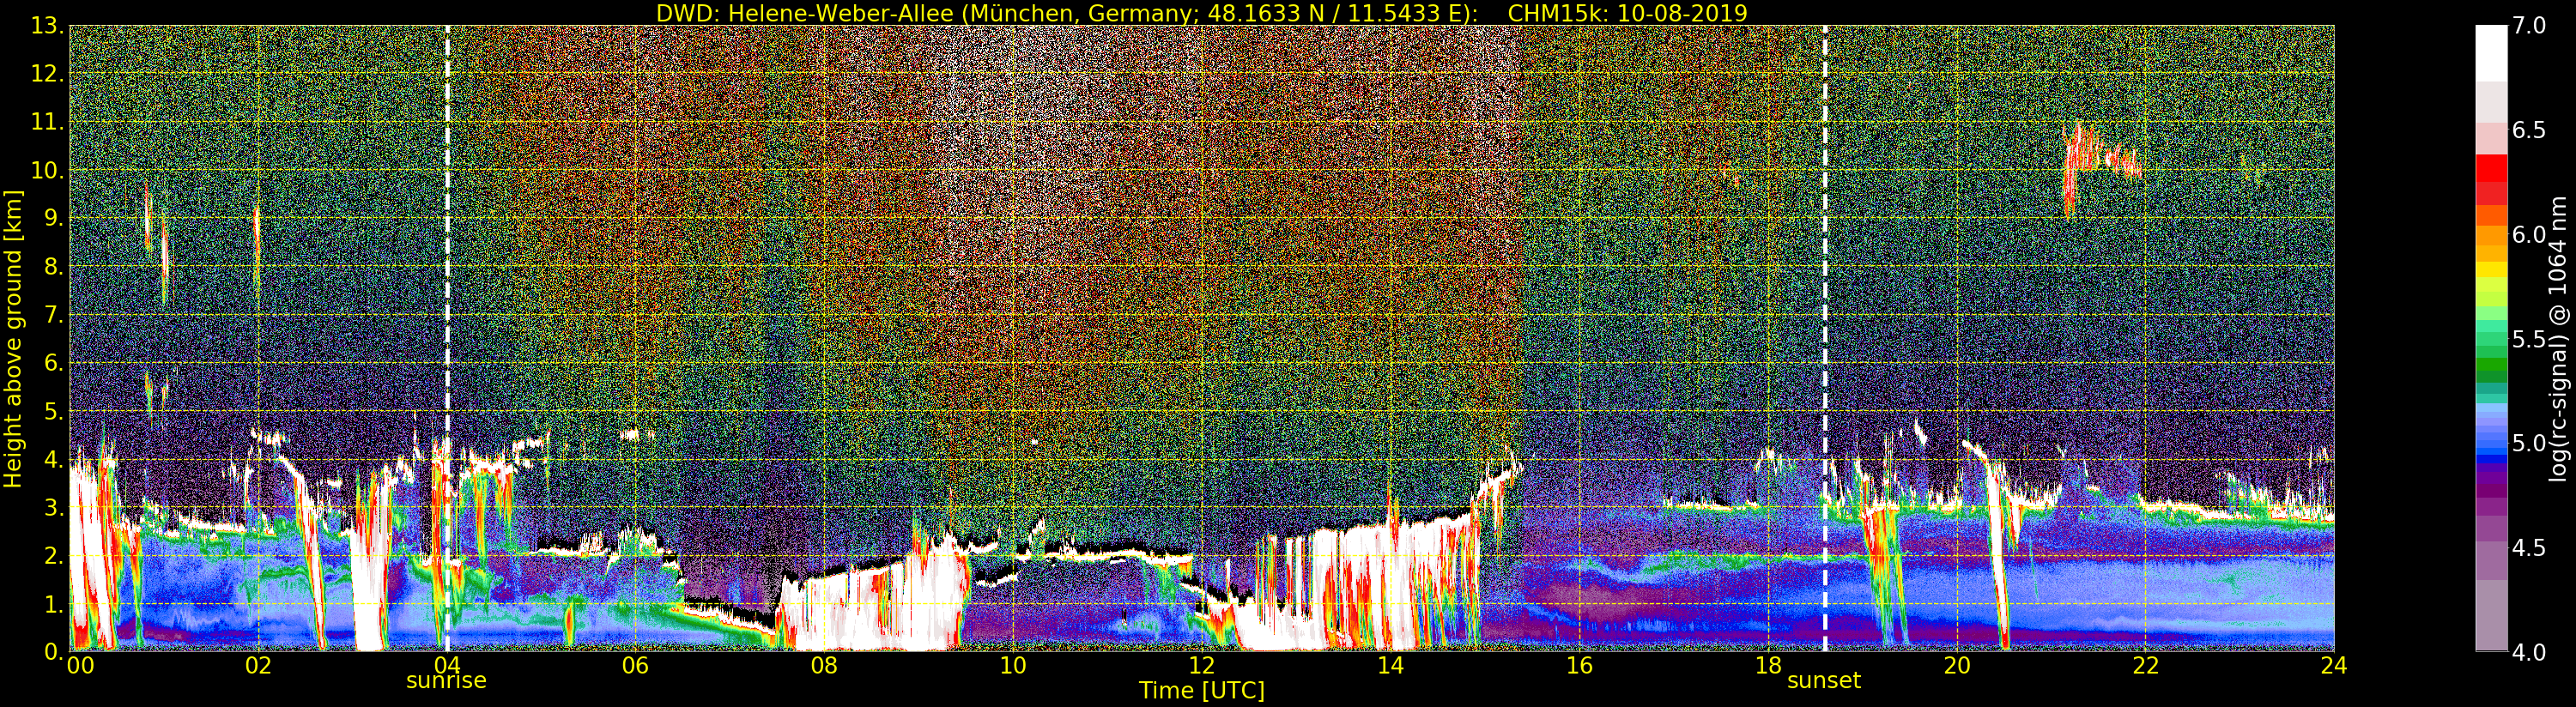Click the 4.0 tick label on the colorbar

tap(2529, 653)
